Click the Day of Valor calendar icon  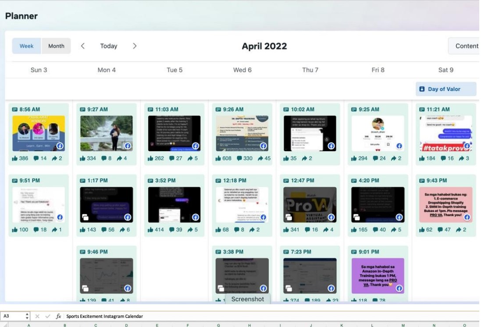coord(422,89)
